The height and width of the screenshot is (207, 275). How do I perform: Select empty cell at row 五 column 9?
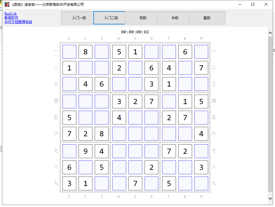pos(201,118)
